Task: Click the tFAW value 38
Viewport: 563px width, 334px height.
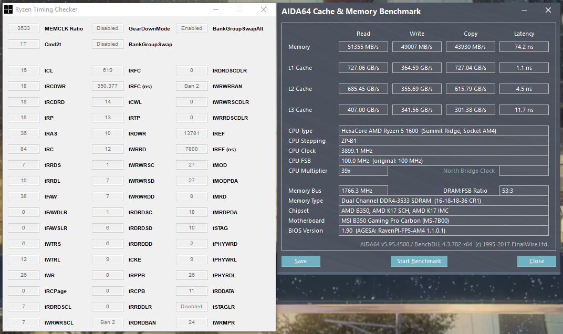Action: pos(24,196)
